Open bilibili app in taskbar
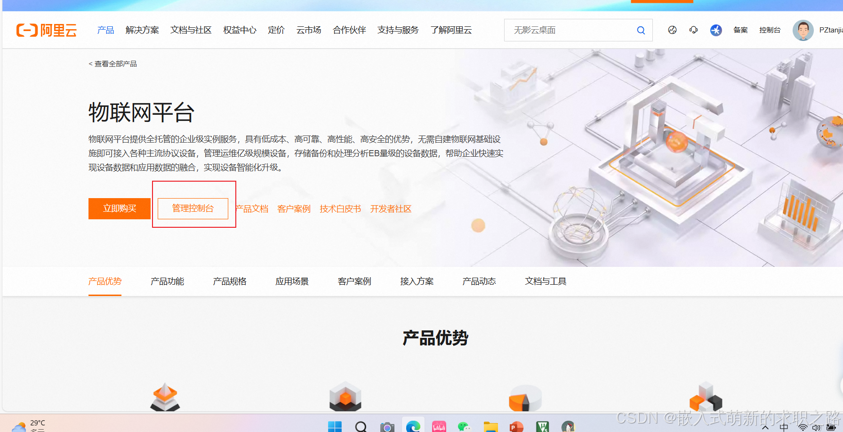The width and height of the screenshot is (843, 432). coord(439,427)
